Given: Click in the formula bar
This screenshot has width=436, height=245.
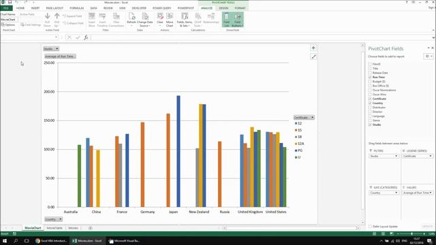Looking at the screenshot, I should [262, 37].
